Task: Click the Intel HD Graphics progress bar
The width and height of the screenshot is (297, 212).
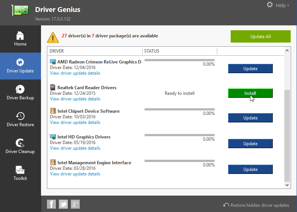Action: tap(180, 135)
